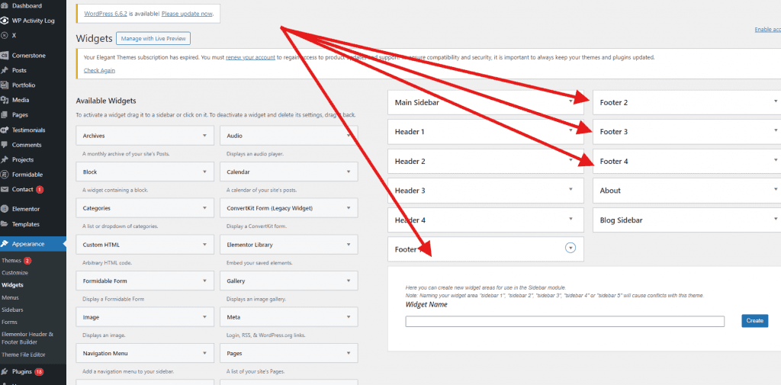781x385 pixels.
Task: Open the Audio widget dropdown
Action: [348, 136]
